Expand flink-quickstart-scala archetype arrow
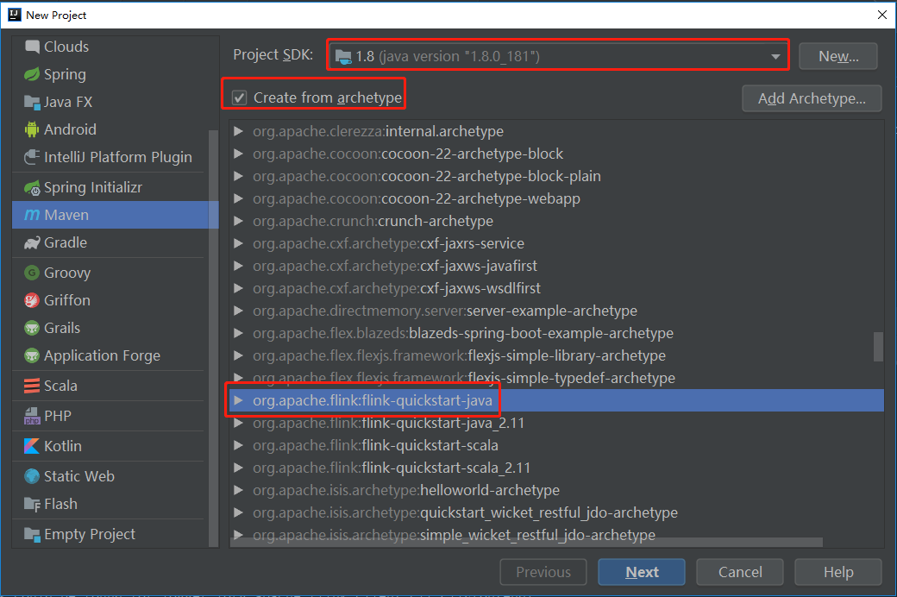The image size is (897, 597). (239, 445)
